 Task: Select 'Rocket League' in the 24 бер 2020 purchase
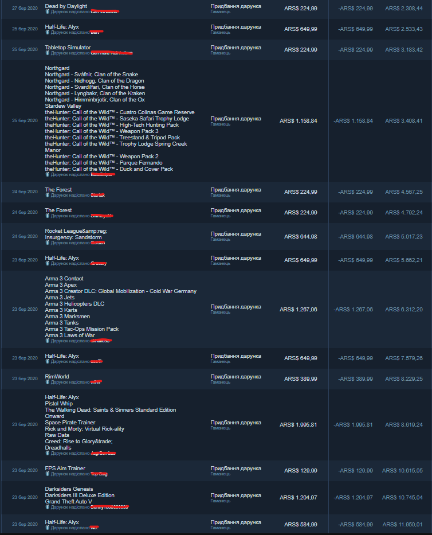[x=76, y=231]
